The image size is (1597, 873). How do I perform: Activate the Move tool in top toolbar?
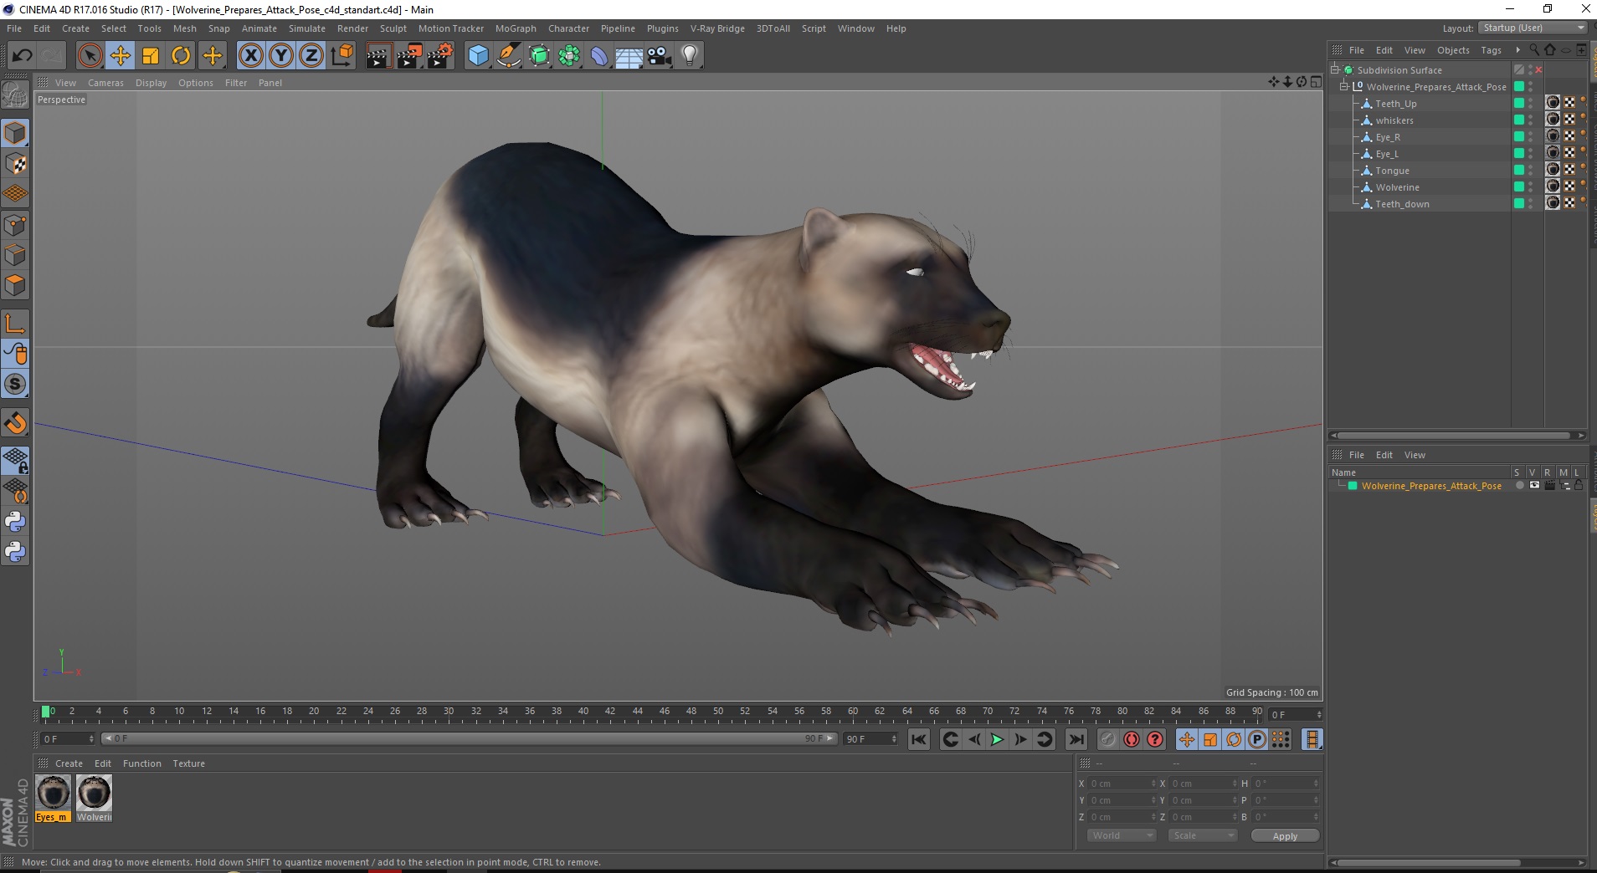coord(120,56)
